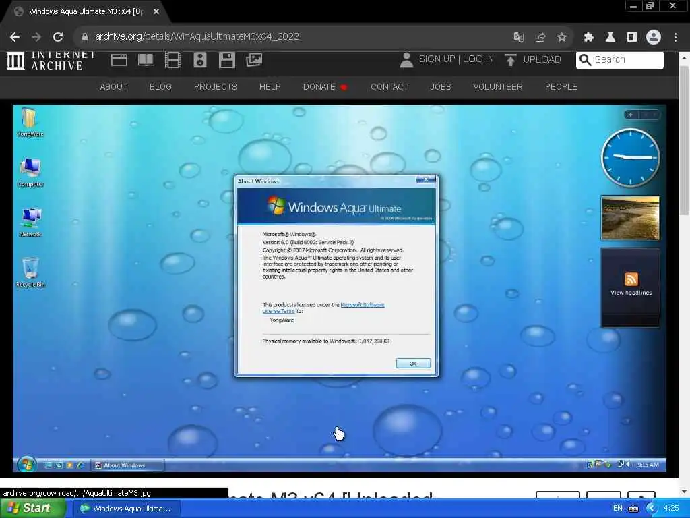690x518 pixels.
Task: Open the Chrome profile avatar
Action: click(x=654, y=37)
